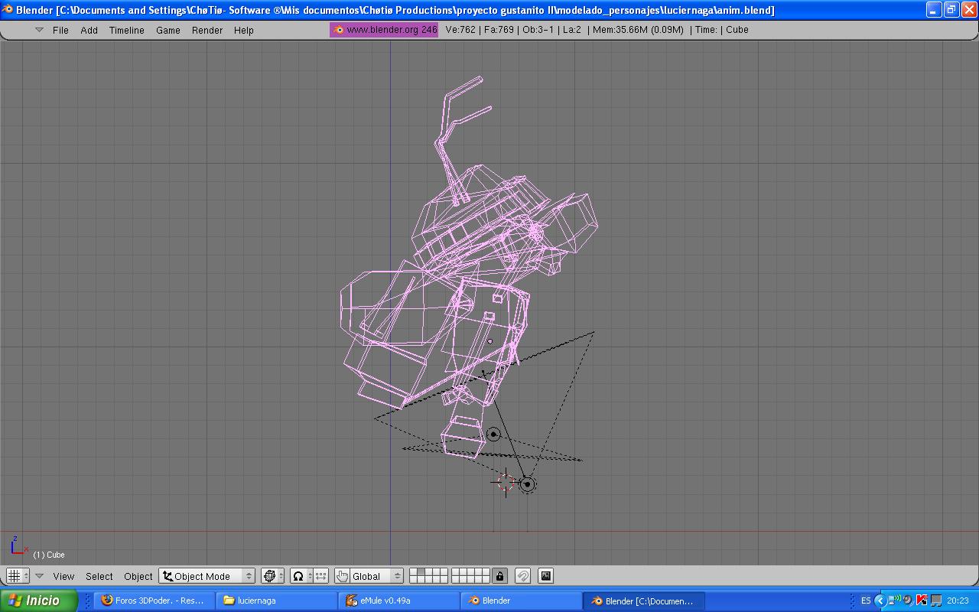Toggle the second layer button
This screenshot has height=612, width=979.
click(x=421, y=572)
